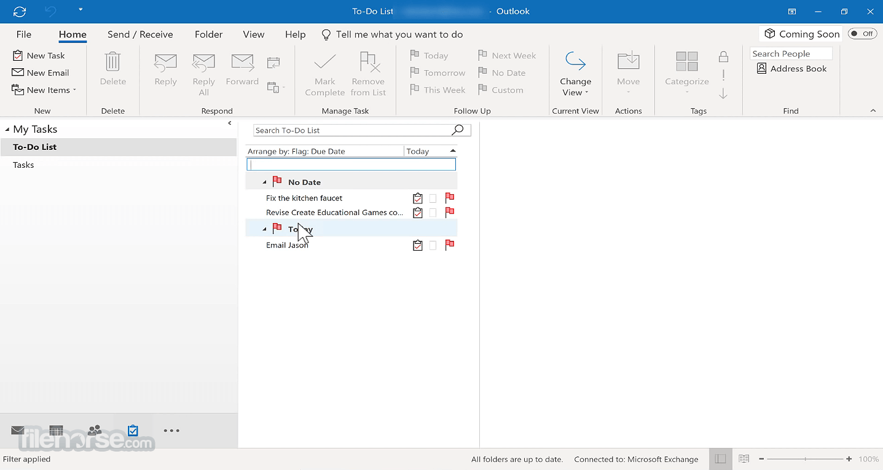Open the New Items dropdown

44,90
